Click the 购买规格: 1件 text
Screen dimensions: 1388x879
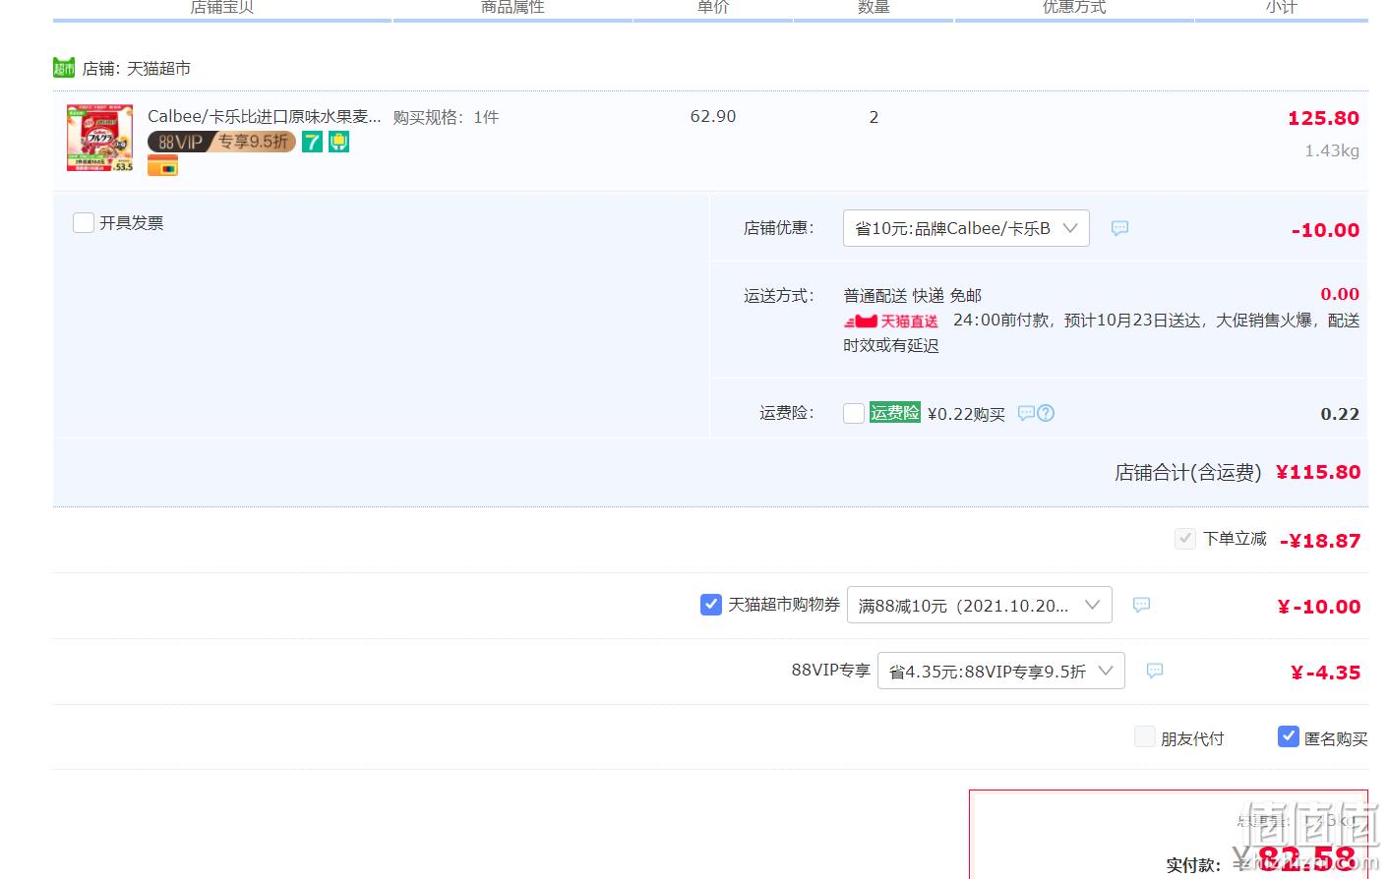446,117
